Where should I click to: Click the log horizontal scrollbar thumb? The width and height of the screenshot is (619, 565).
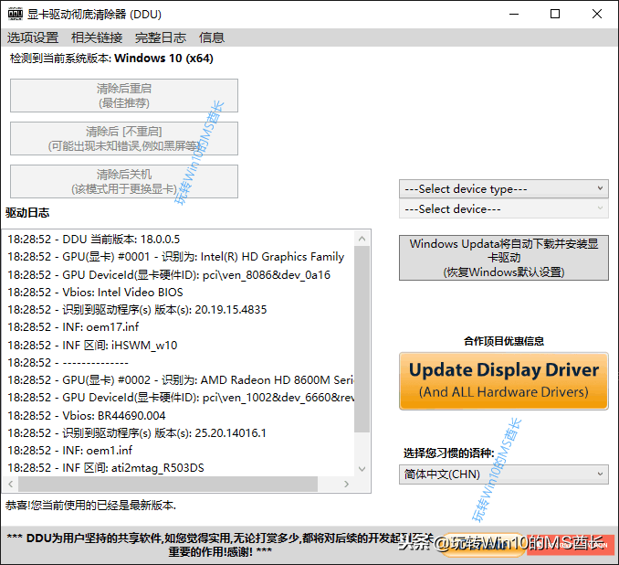tap(168, 484)
